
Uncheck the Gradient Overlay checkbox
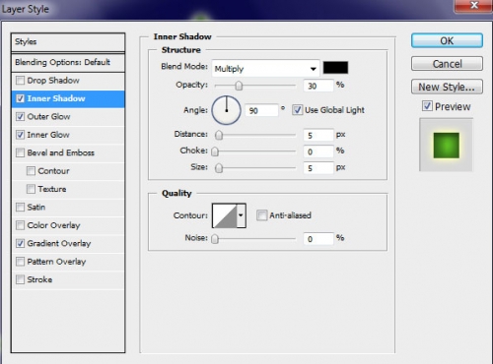[21, 243]
